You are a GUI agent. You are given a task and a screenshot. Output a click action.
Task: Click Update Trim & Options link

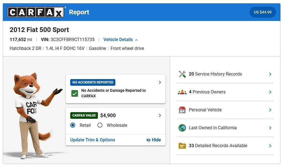93,140
